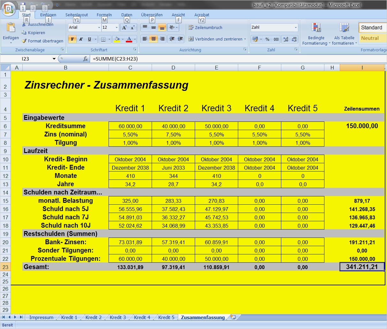Align cell contents to top
Image resolution: width=387 pixels, height=329 pixels.
(145, 28)
